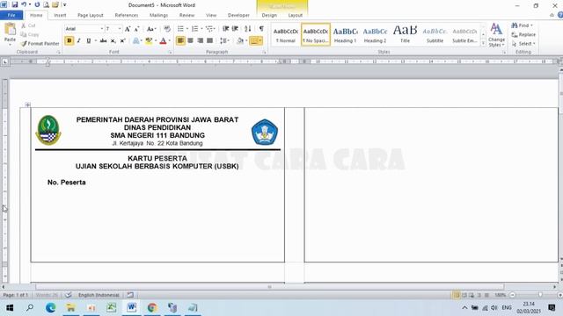Align the text right
Image resolution: width=563 pixels, height=316 pixels.
tap(200, 41)
